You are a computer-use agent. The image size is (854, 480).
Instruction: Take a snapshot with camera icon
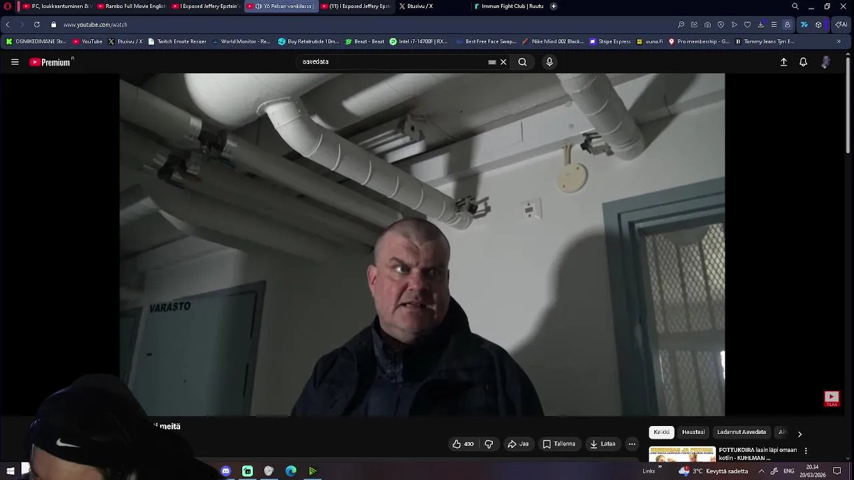(707, 25)
